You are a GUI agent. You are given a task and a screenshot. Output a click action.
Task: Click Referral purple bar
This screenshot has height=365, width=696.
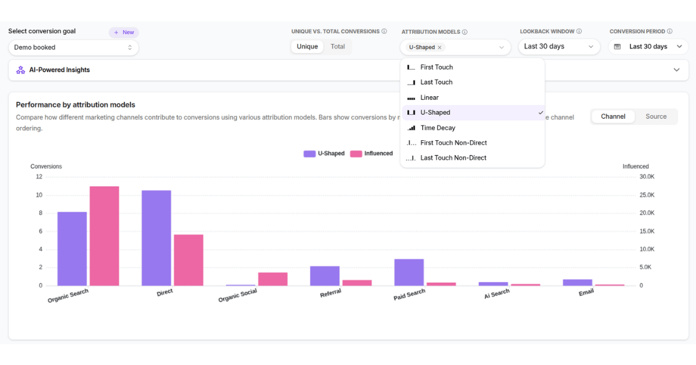pyautogui.click(x=325, y=276)
